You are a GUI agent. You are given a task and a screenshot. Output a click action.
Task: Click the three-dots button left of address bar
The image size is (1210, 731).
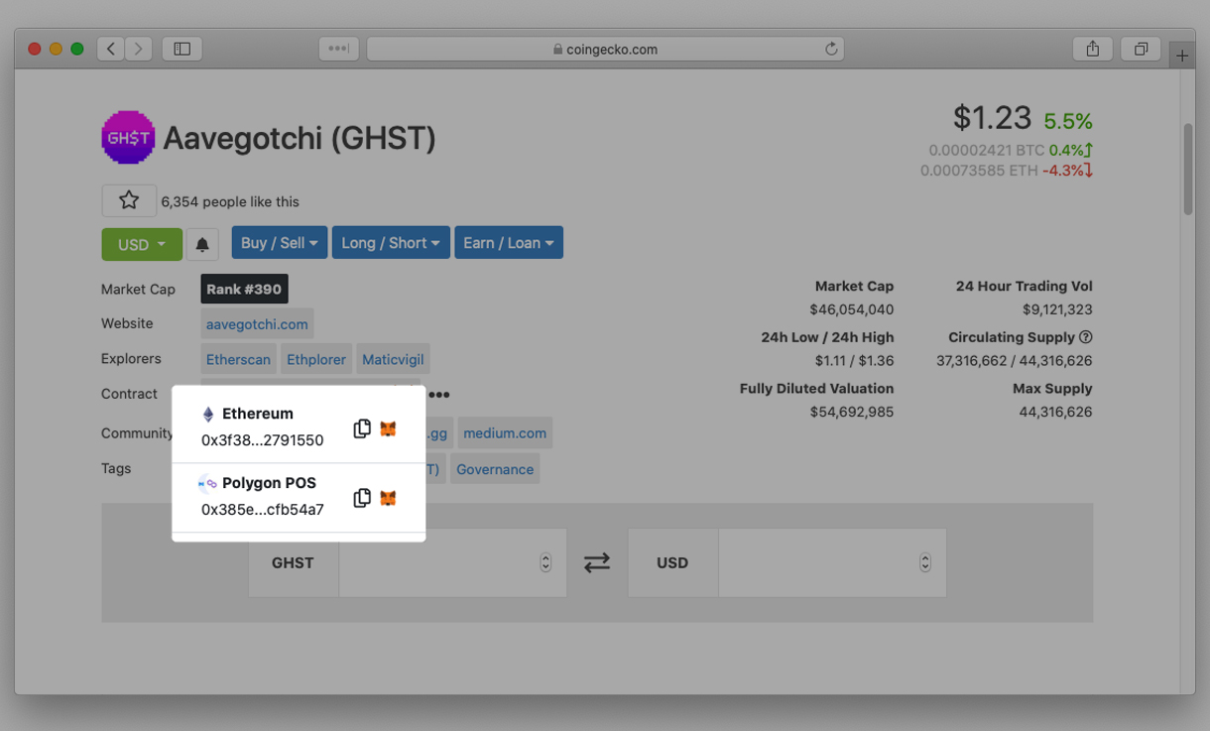pos(338,49)
